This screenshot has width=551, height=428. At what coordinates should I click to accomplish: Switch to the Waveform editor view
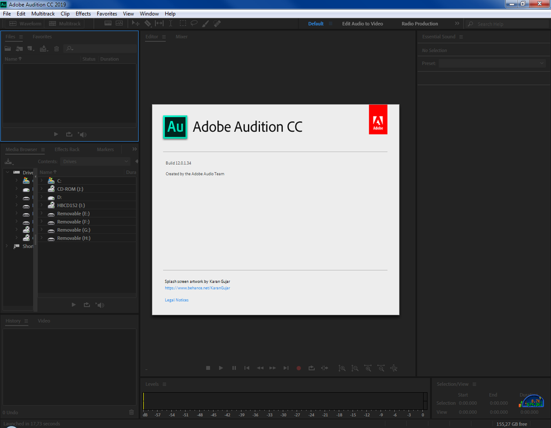(x=25, y=24)
